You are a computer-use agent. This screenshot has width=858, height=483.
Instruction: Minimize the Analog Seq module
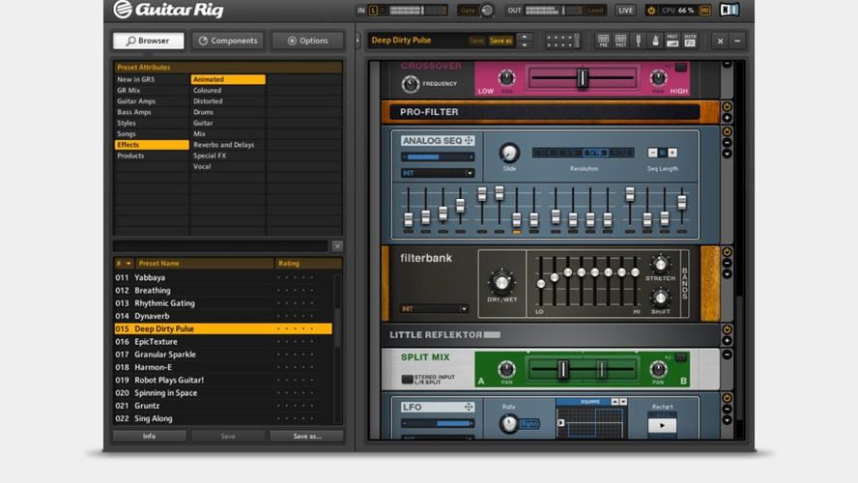click(727, 143)
